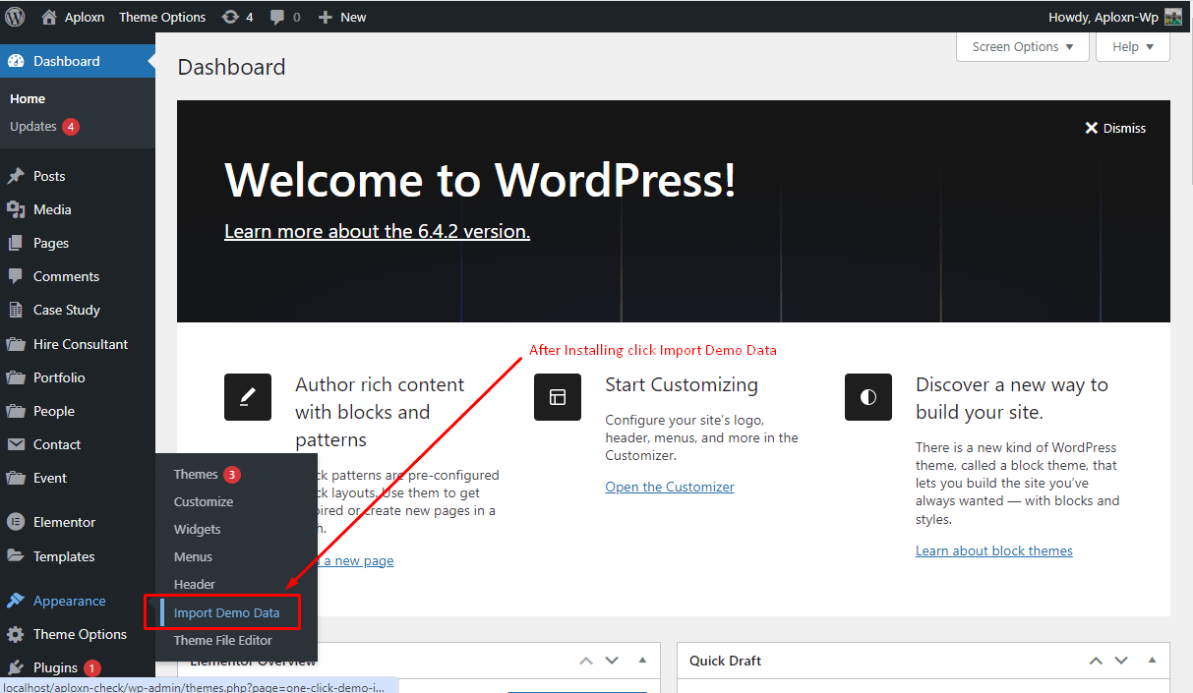This screenshot has width=1193, height=693.
Task: Toggle Quick Draft panel collapse
Action: point(1153,661)
